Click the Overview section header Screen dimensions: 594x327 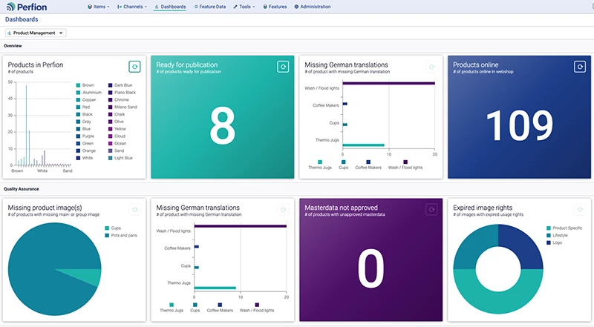13,46
